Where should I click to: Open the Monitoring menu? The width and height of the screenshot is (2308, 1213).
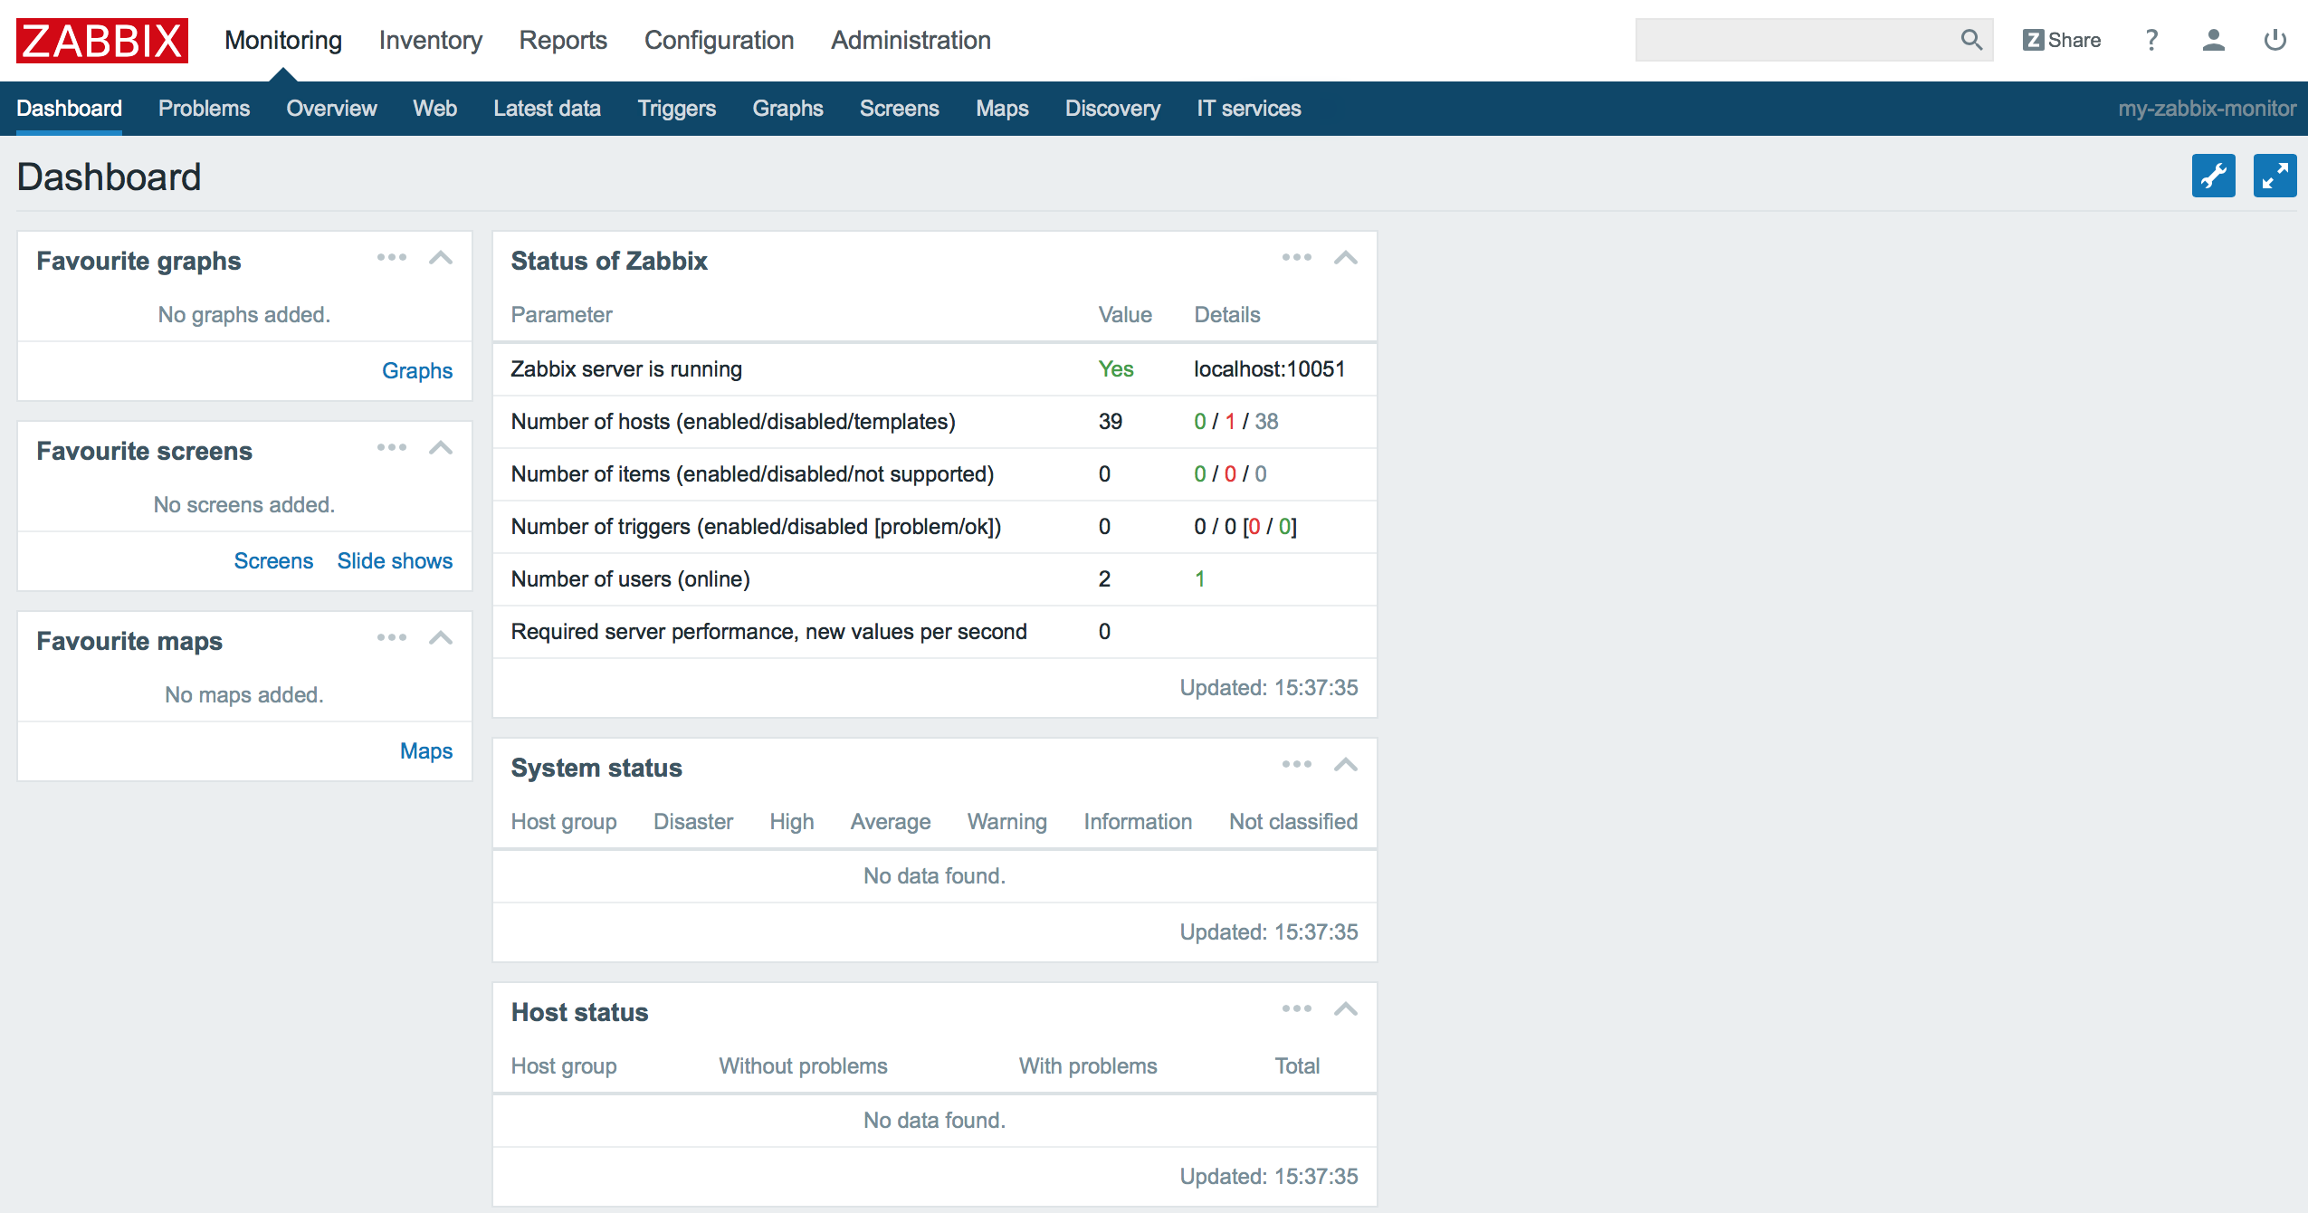[x=283, y=41]
